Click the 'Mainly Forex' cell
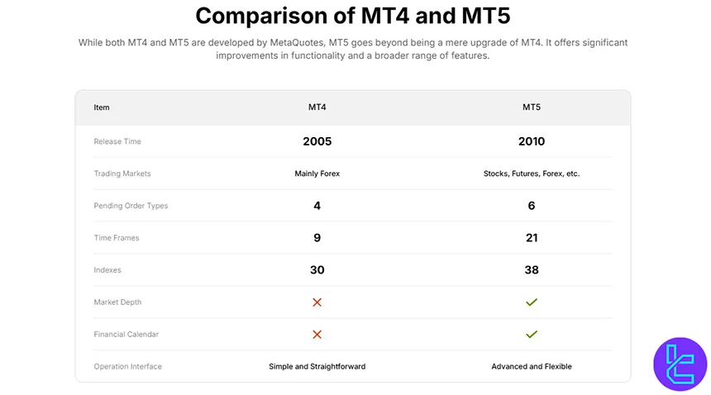The height and width of the screenshot is (395, 711). (x=317, y=174)
